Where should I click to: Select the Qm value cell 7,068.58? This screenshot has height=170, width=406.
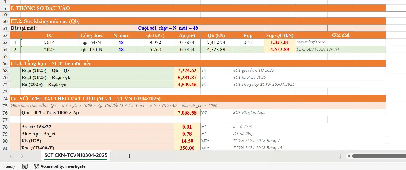(x=187, y=113)
